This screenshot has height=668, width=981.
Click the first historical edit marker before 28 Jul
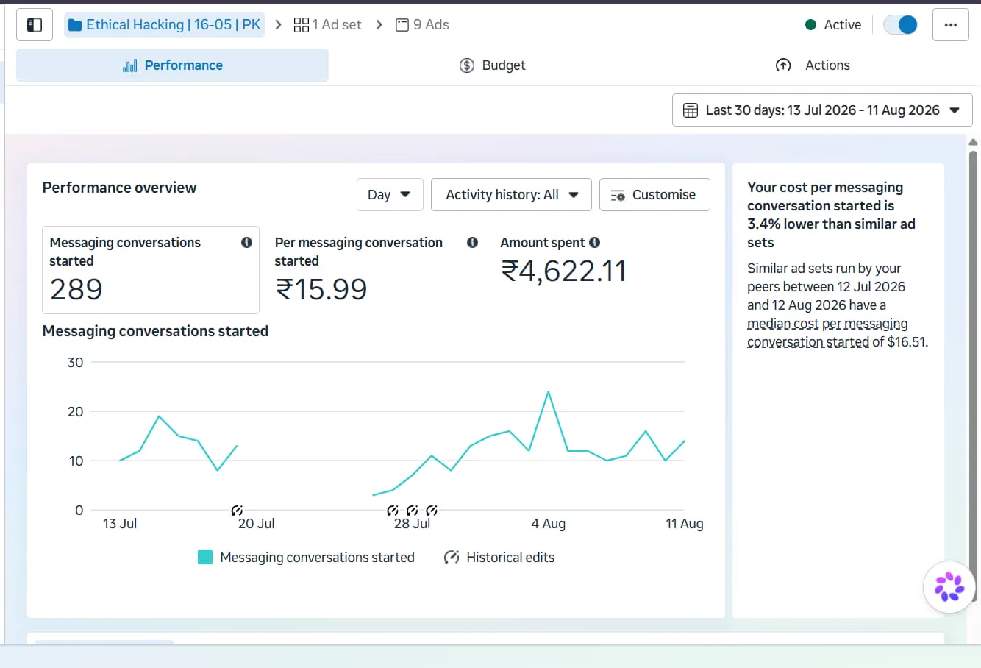click(x=393, y=510)
